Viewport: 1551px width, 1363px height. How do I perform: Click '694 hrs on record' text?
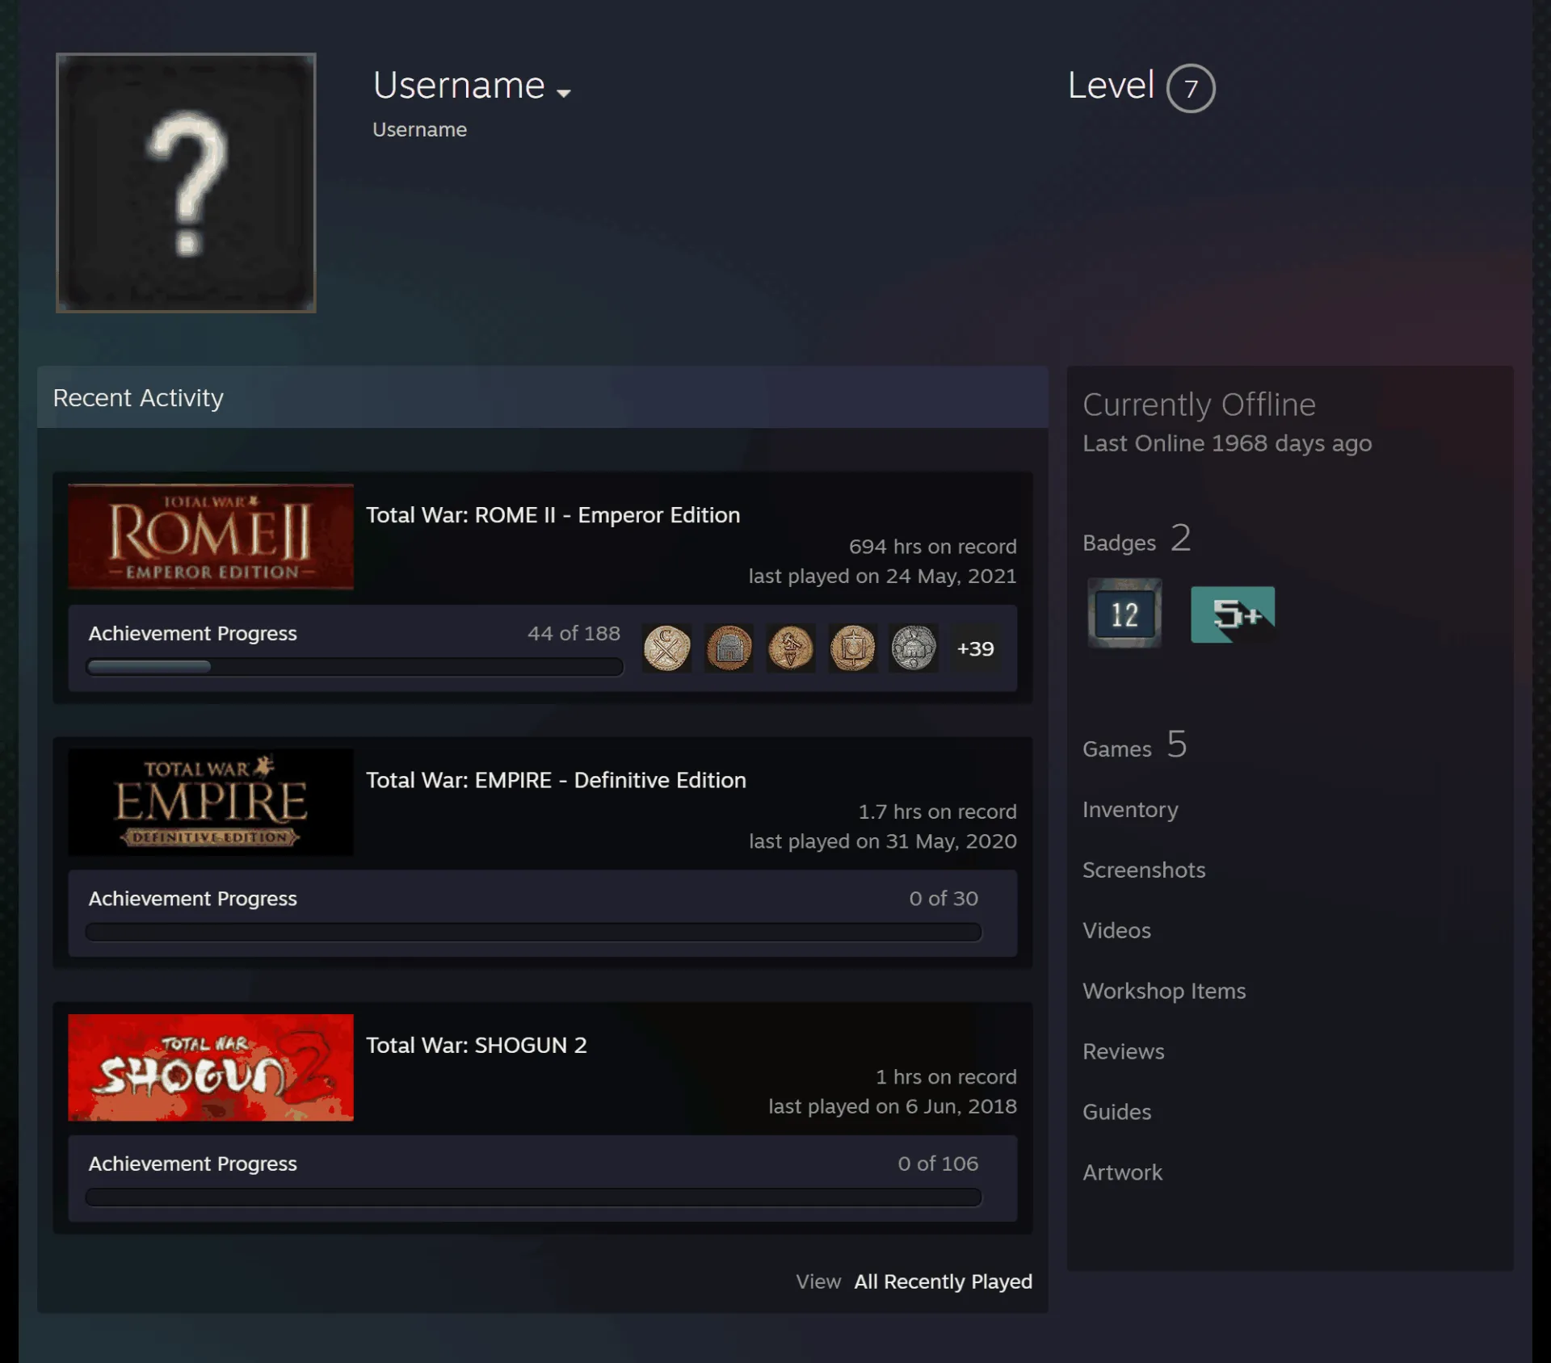pyautogui.click(x=933, y=547)
